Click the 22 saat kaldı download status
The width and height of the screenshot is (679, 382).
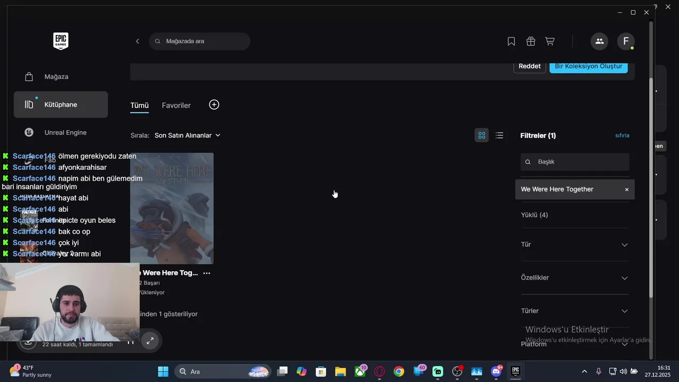pyautogui.click(x=77, y=344)
